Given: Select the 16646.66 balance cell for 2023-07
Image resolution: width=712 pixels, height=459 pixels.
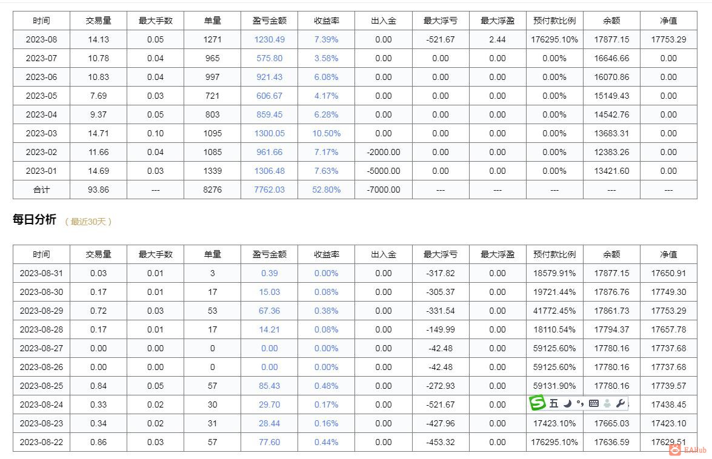Looking at the screenshot, I should tap(611, 58).
